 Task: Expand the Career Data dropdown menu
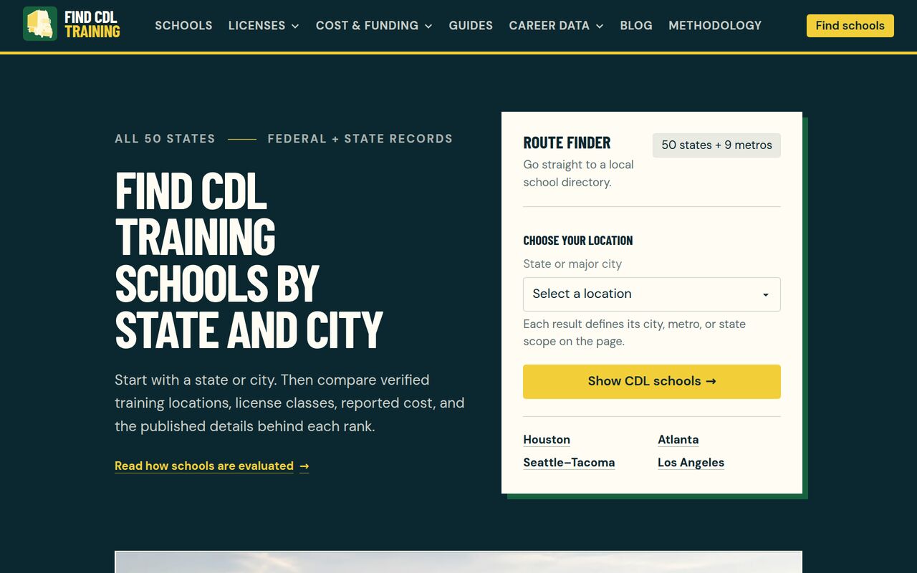pyautogui.click(x=556, y=25)
